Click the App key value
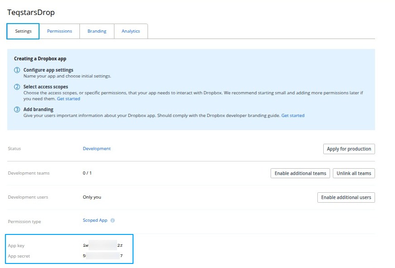The width and height of the screenshot is (395, 268). click(x=103, y=245)
